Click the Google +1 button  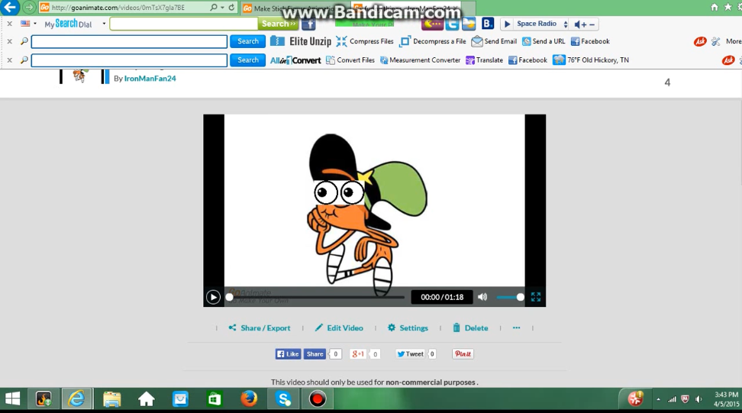pyautogui.click(x=358, y=354)
